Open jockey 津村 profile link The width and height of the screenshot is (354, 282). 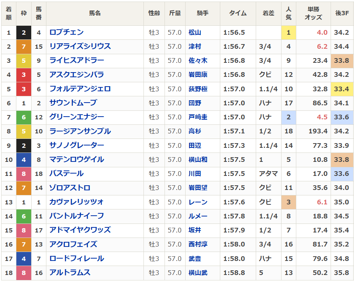(x=195, y=46)
